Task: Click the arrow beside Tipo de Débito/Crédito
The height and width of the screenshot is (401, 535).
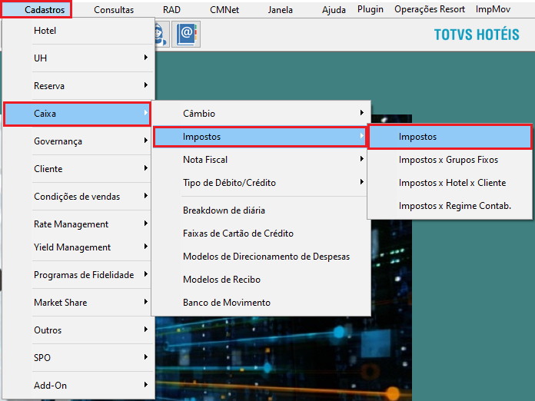Action: coord(362,182)
